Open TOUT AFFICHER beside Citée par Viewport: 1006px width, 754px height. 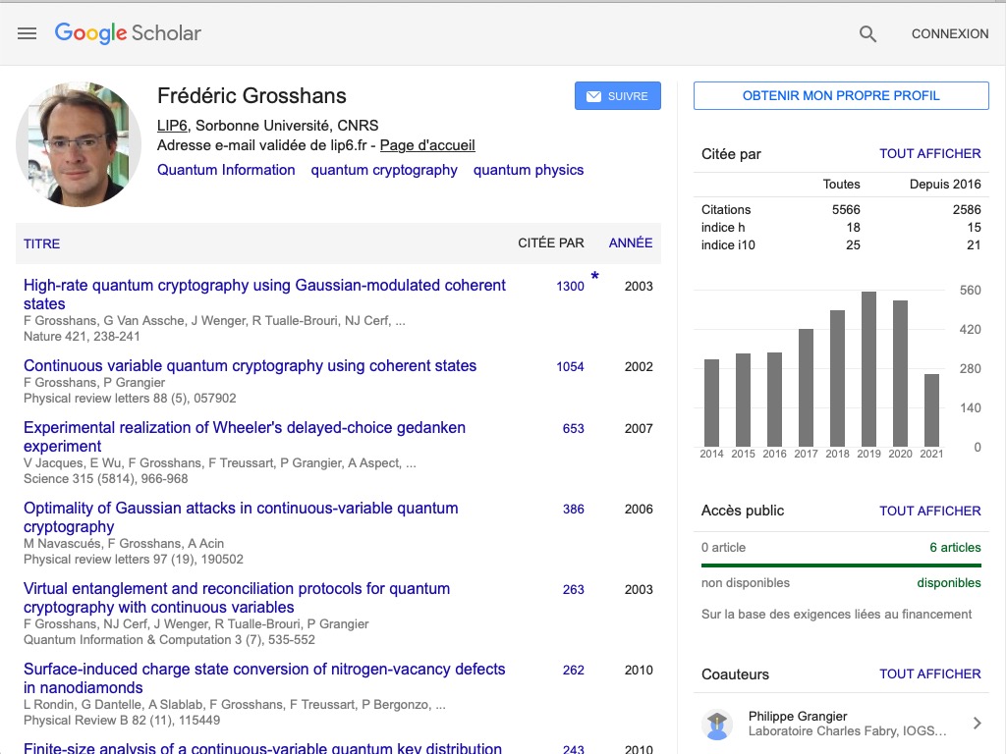pyautogui.click(x=929, y=153)
